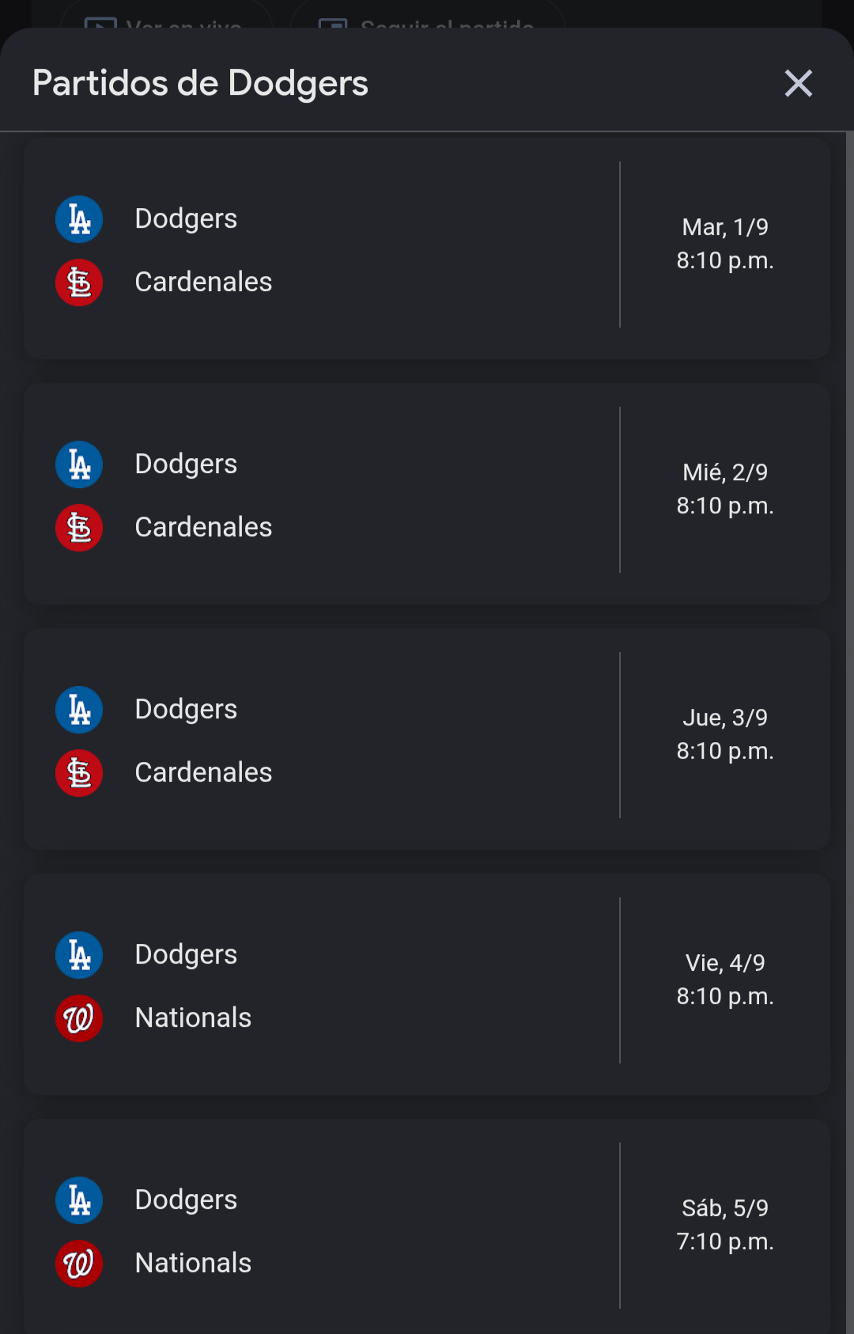The image size is (854, 1334).
Task: Open the Mié, 2/9 8:10 p.m. game date
Action: [x=725, y=489]
